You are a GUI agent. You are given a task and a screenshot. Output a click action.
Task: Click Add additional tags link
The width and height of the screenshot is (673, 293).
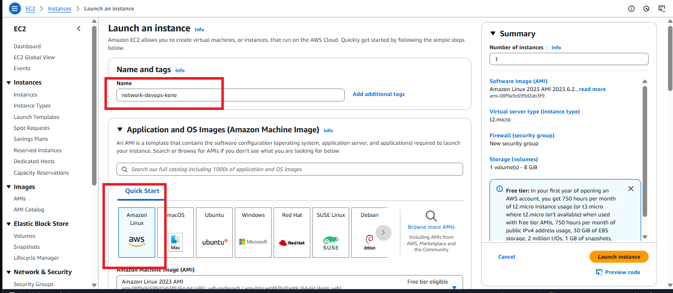(379, 94)
